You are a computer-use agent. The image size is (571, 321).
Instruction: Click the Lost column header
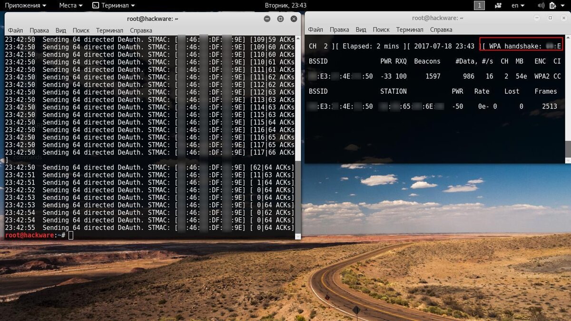[512, 91]
